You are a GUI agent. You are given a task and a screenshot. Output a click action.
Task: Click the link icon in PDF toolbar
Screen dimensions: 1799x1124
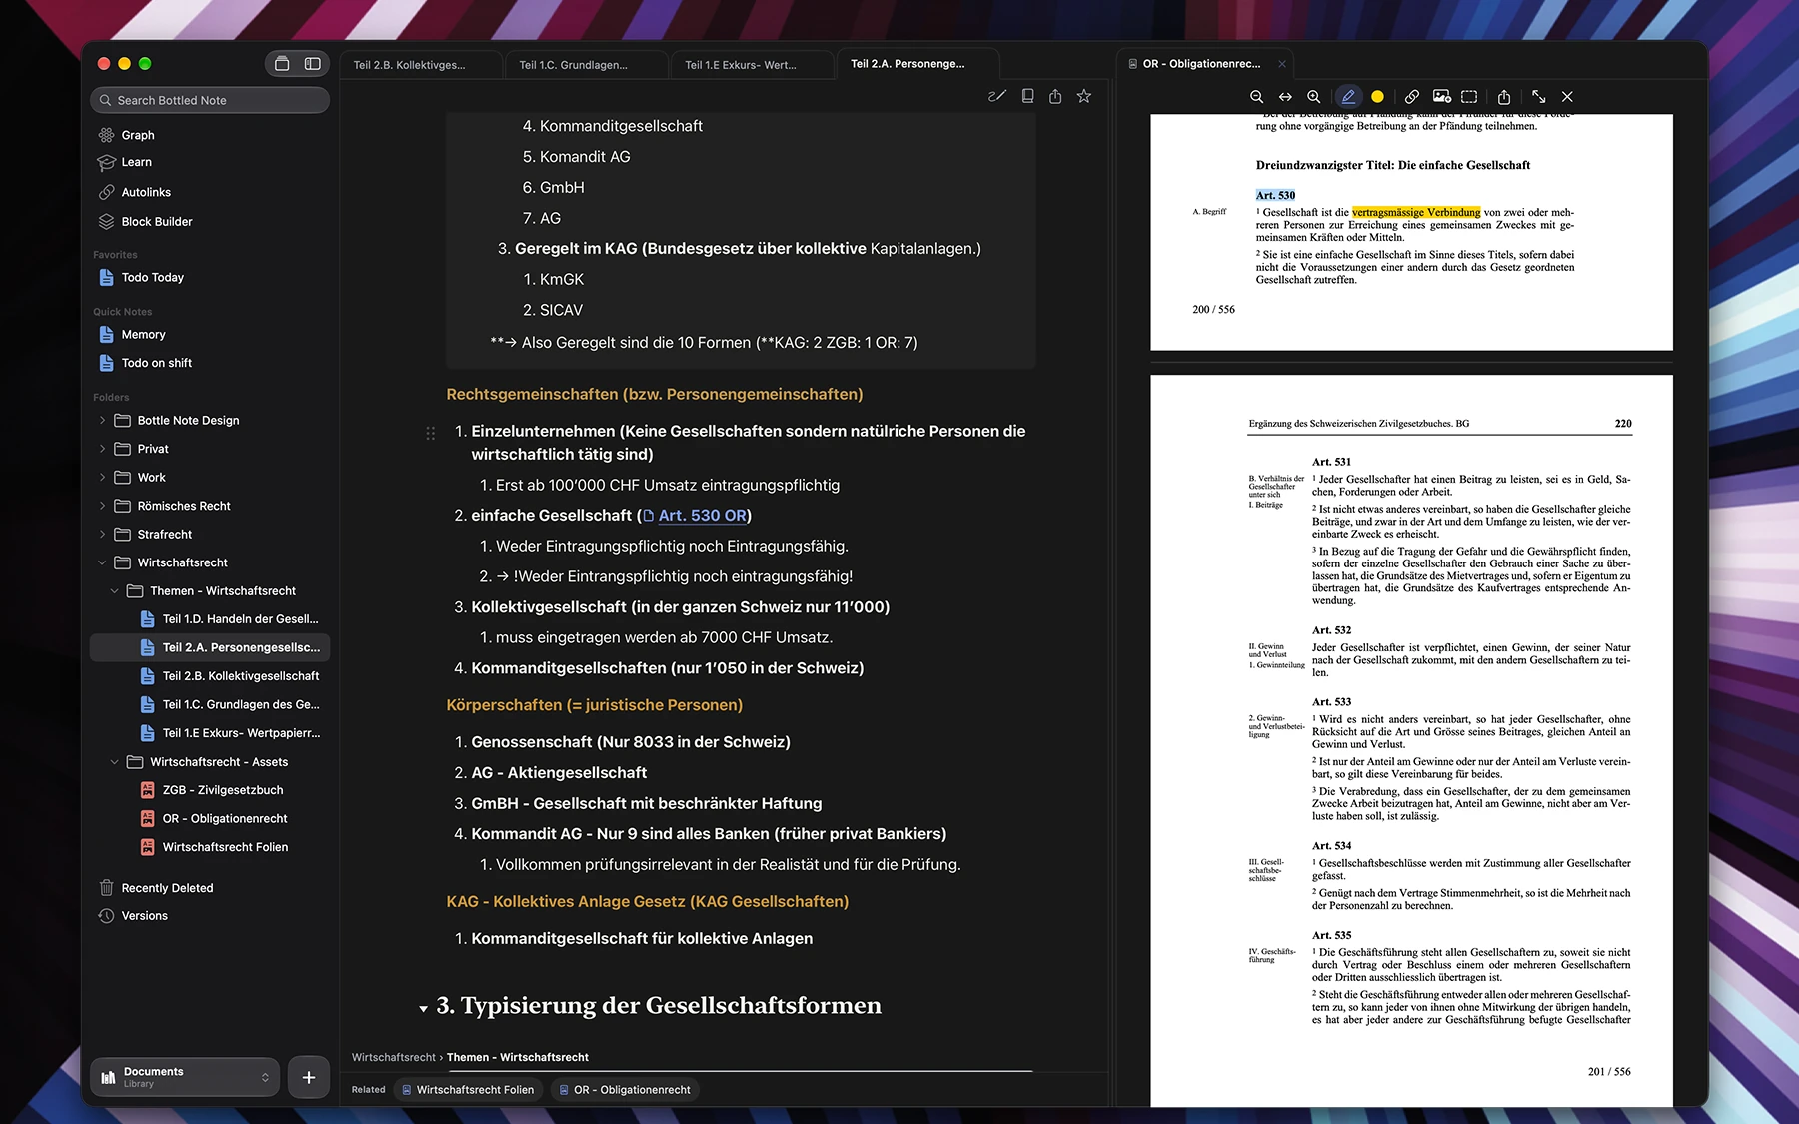tap(1411, 97)
